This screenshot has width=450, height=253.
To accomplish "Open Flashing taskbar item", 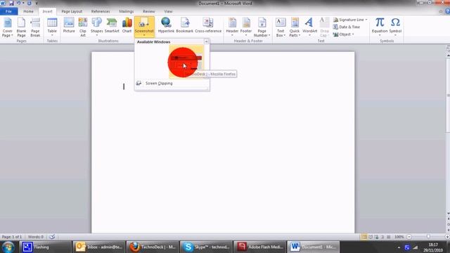I will (45, 247).
